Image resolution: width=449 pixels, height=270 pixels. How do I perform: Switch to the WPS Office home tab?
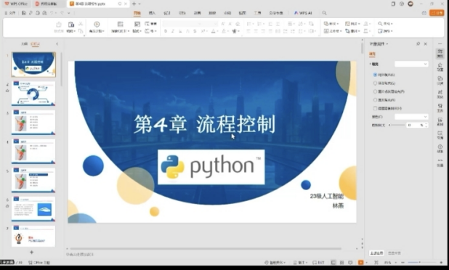point(16,4)
